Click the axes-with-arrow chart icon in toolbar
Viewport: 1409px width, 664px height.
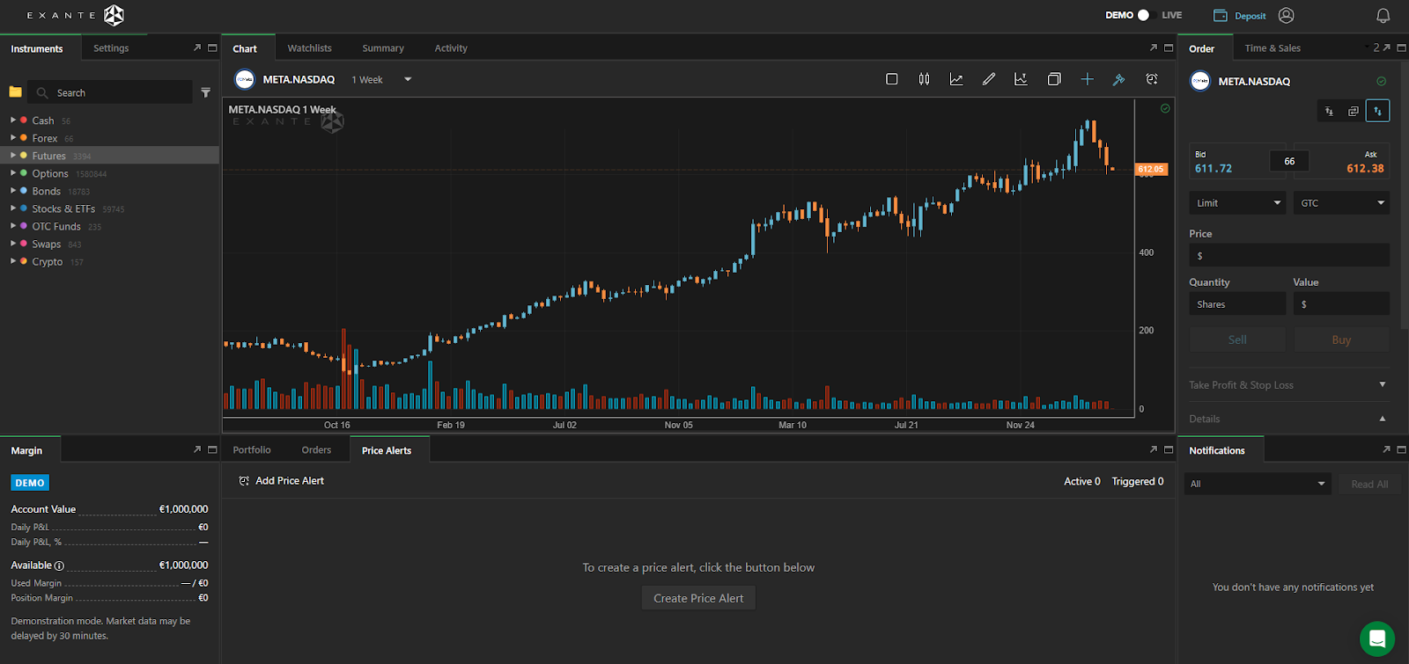pyautogui.click(x=1021, y=79)
